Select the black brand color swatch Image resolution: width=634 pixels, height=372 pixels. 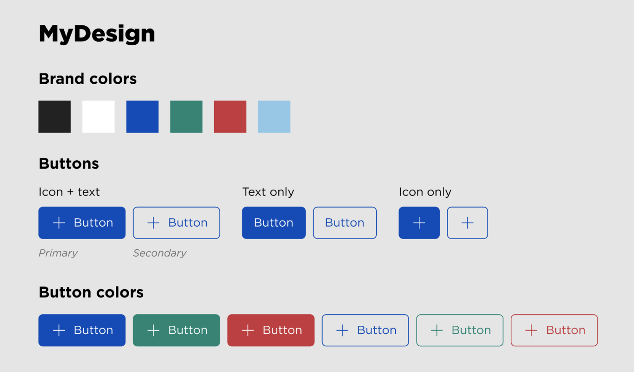[x=55, y=117]
